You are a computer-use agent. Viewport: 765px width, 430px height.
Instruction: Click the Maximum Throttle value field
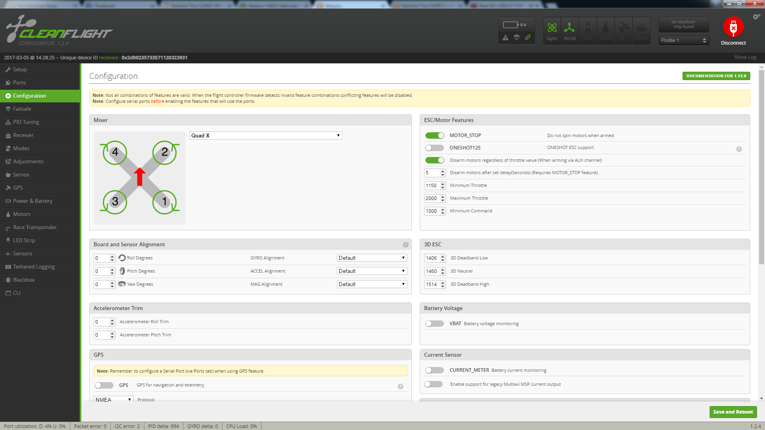pos(435,198)
